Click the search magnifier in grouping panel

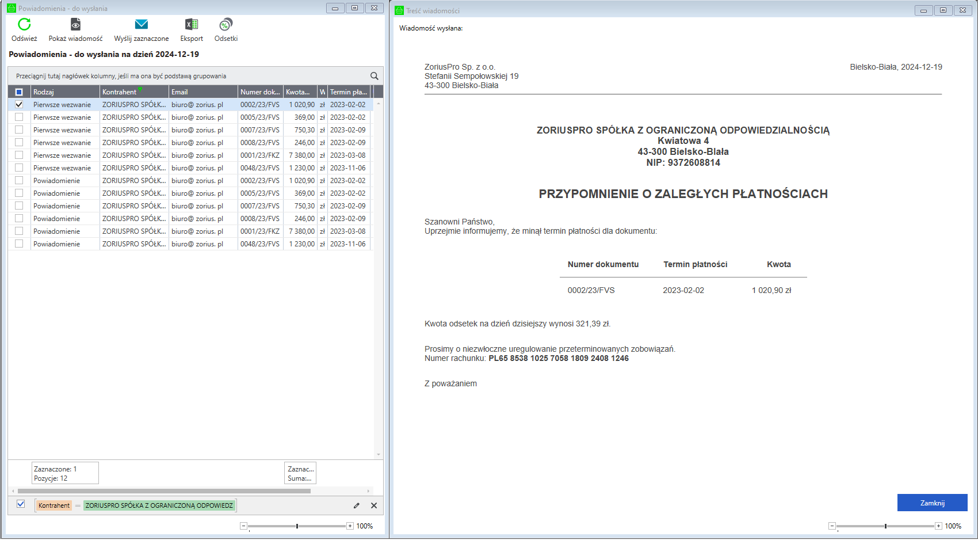374,76
